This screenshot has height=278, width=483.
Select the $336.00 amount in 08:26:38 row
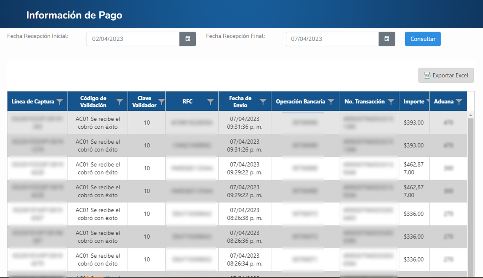[x=413, y=214]
